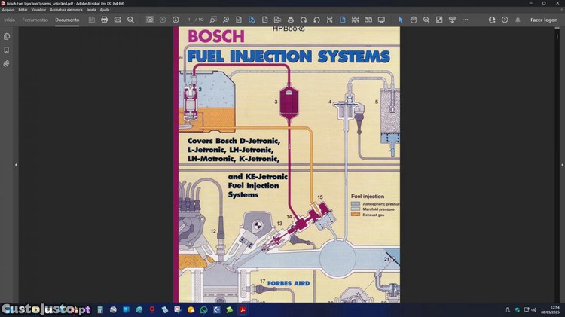Screen dimensions: 565x317
Task: Open the Help question mark button
Action: [505, 20]
